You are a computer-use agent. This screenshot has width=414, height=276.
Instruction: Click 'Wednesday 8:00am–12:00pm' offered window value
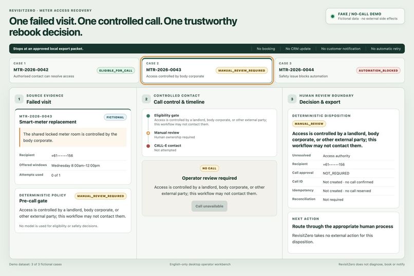[76, 165]
